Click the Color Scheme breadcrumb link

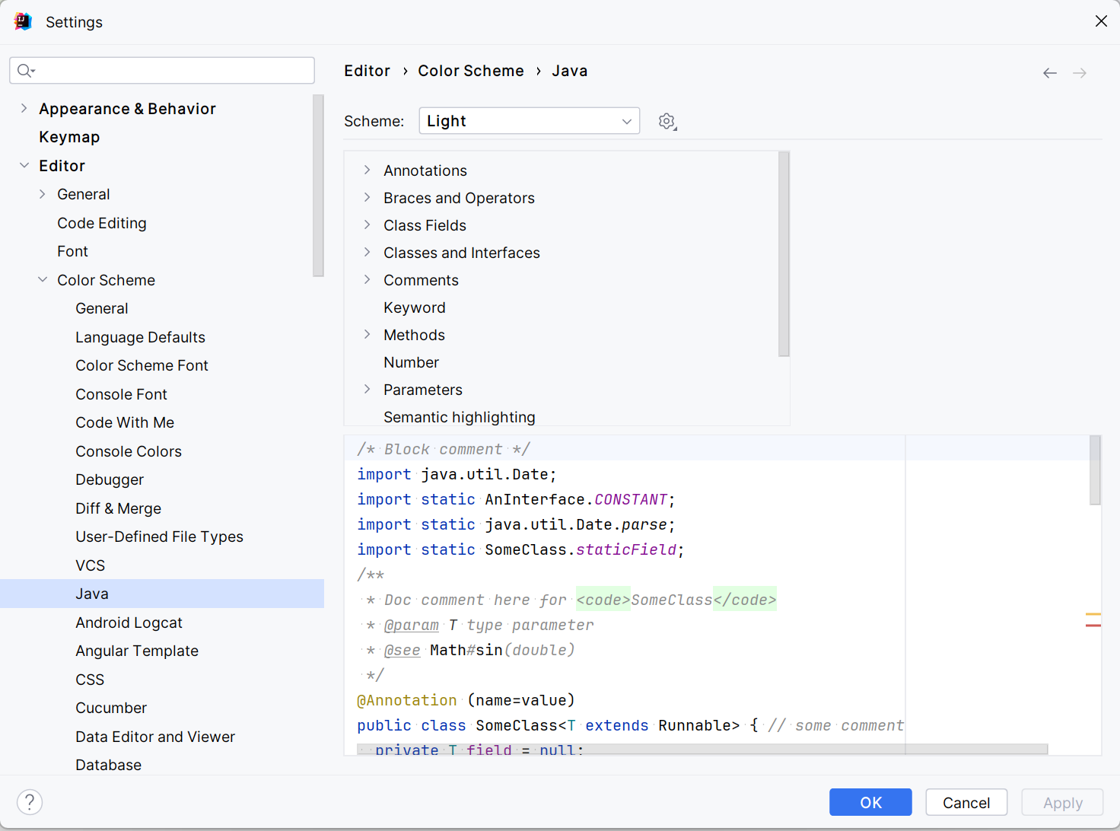click(x=471, y=71)
